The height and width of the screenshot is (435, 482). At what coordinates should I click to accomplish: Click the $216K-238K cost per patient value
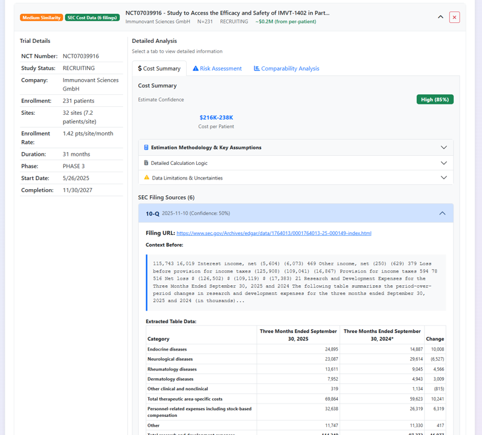point(216,117)
